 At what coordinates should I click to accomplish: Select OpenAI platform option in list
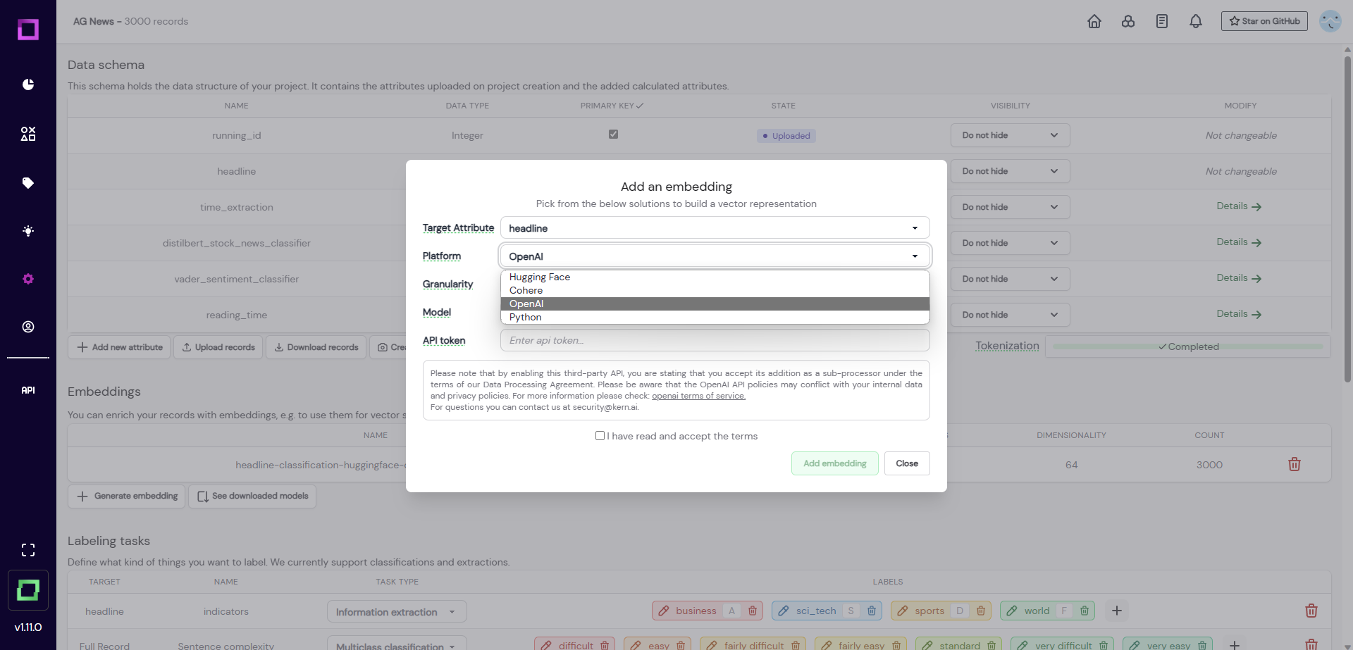(715, 304)
